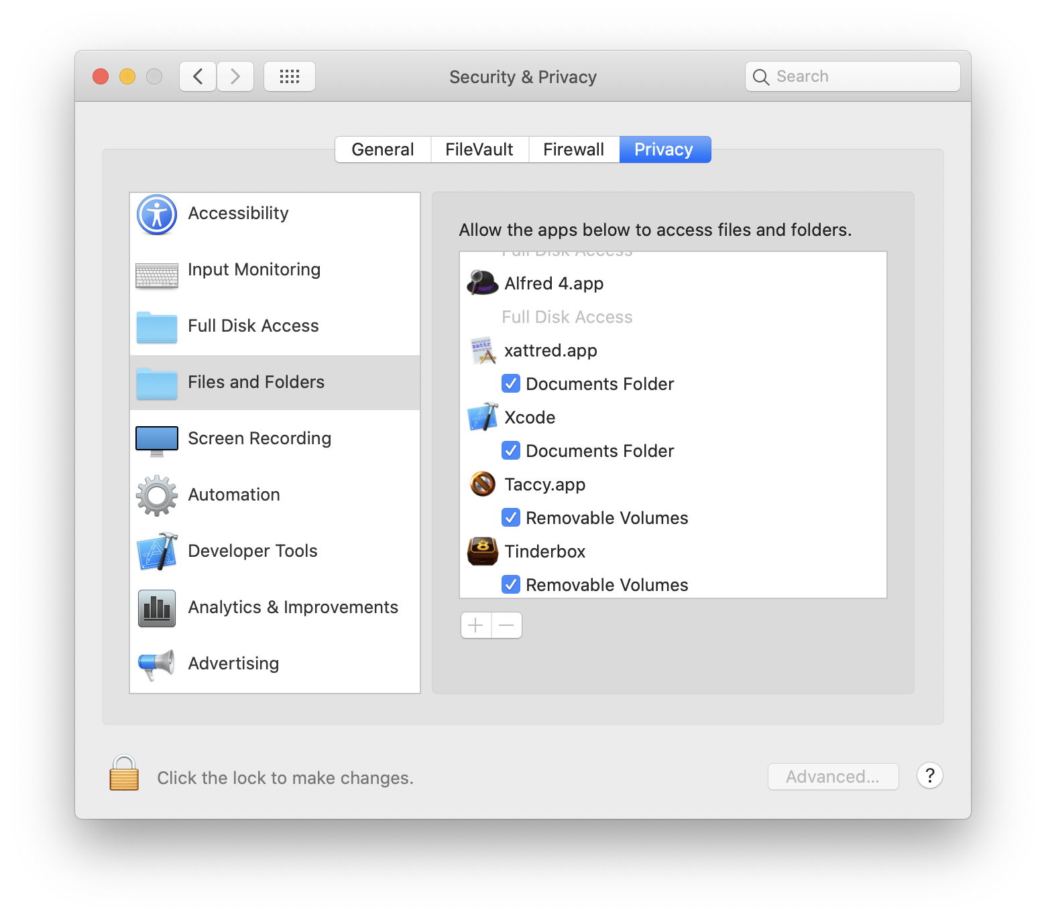
Task: Uncheck Documents Folder for xattred.app
Action: coord(511,383)
